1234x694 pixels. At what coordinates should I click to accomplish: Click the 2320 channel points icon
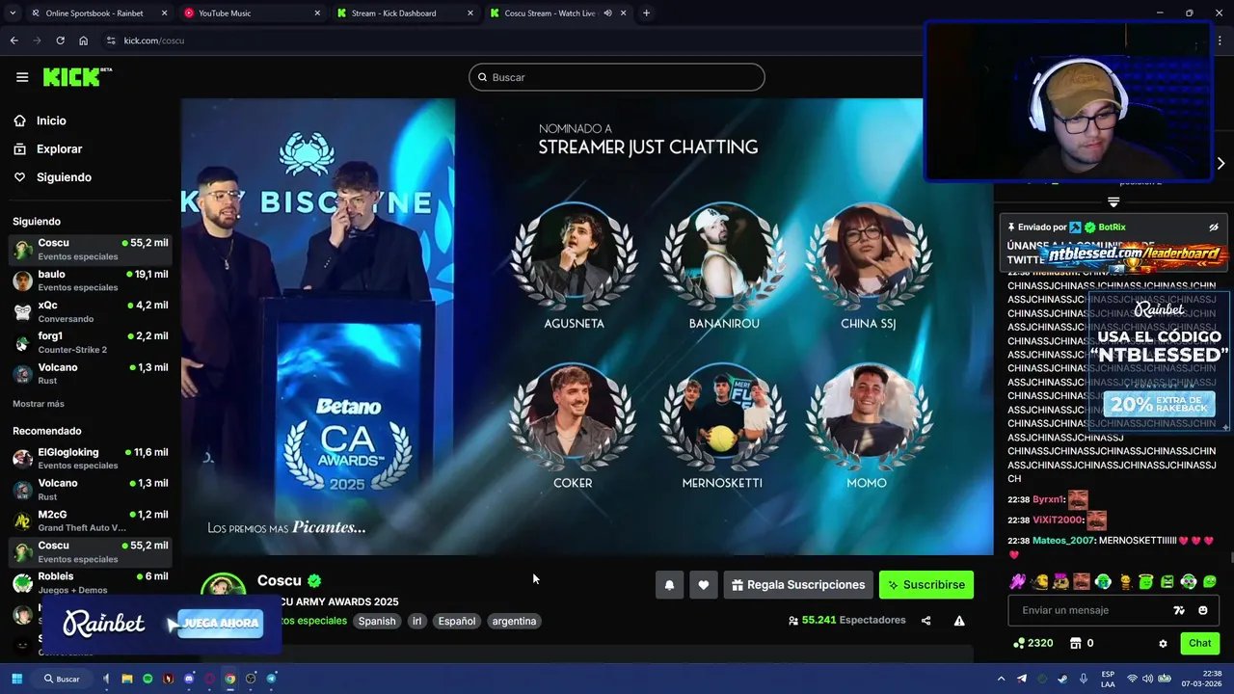pos(1033,643)
